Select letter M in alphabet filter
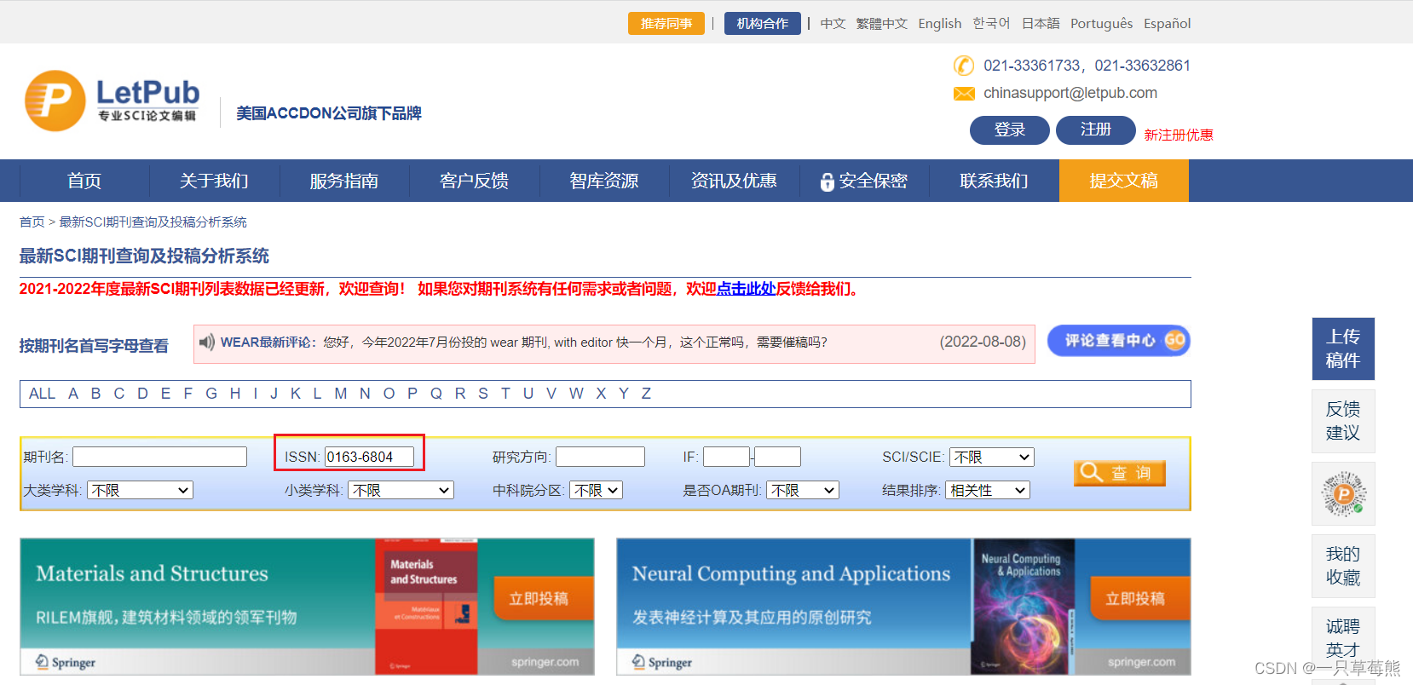Screen dimensions: 1413x685 coord(341,394)
